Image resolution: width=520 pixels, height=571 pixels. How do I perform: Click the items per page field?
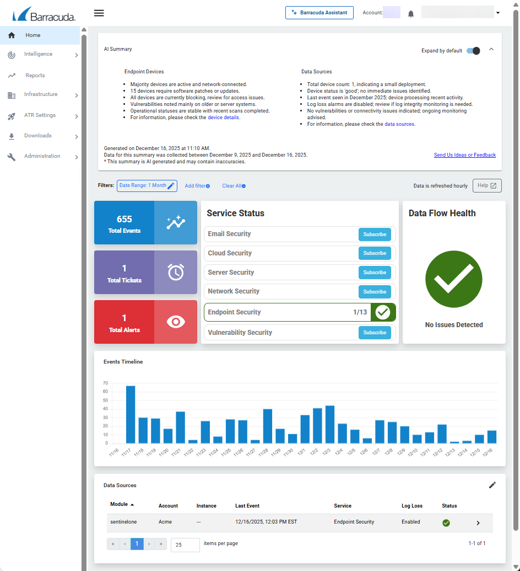point(185,545)
